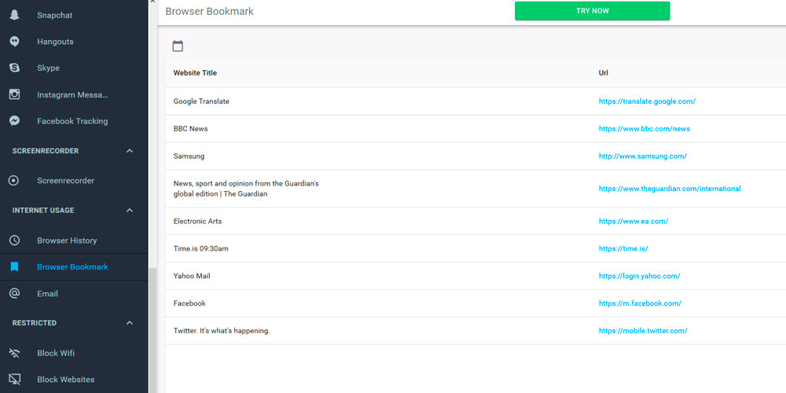This screenshot has width=786, height=393.
Task: Select the Electronic Arts title cell
Action: [x=197, y=221]
